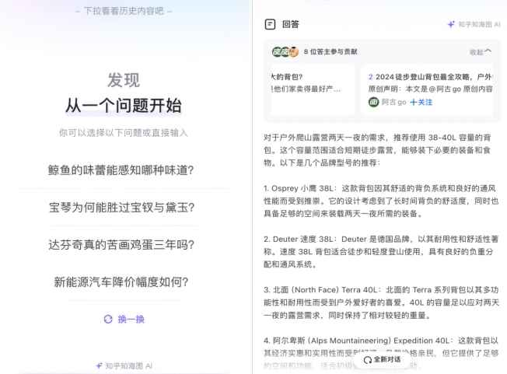Click the North Face Terra 40L paragraph
Viewport: 507px width, 374px height.
click(x=381, y=302)
